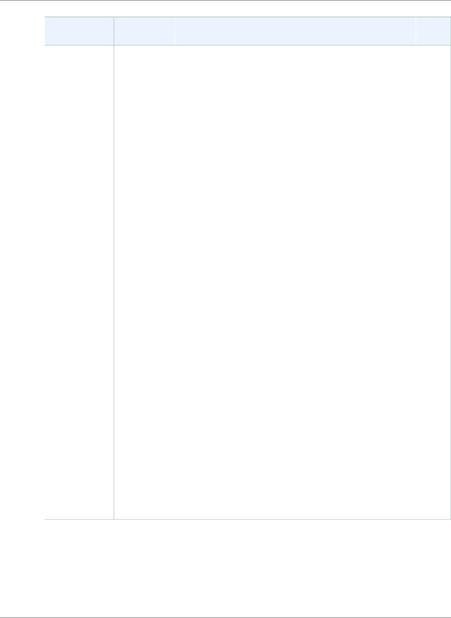Click inside the empty left body column

(x=79, y=282)
